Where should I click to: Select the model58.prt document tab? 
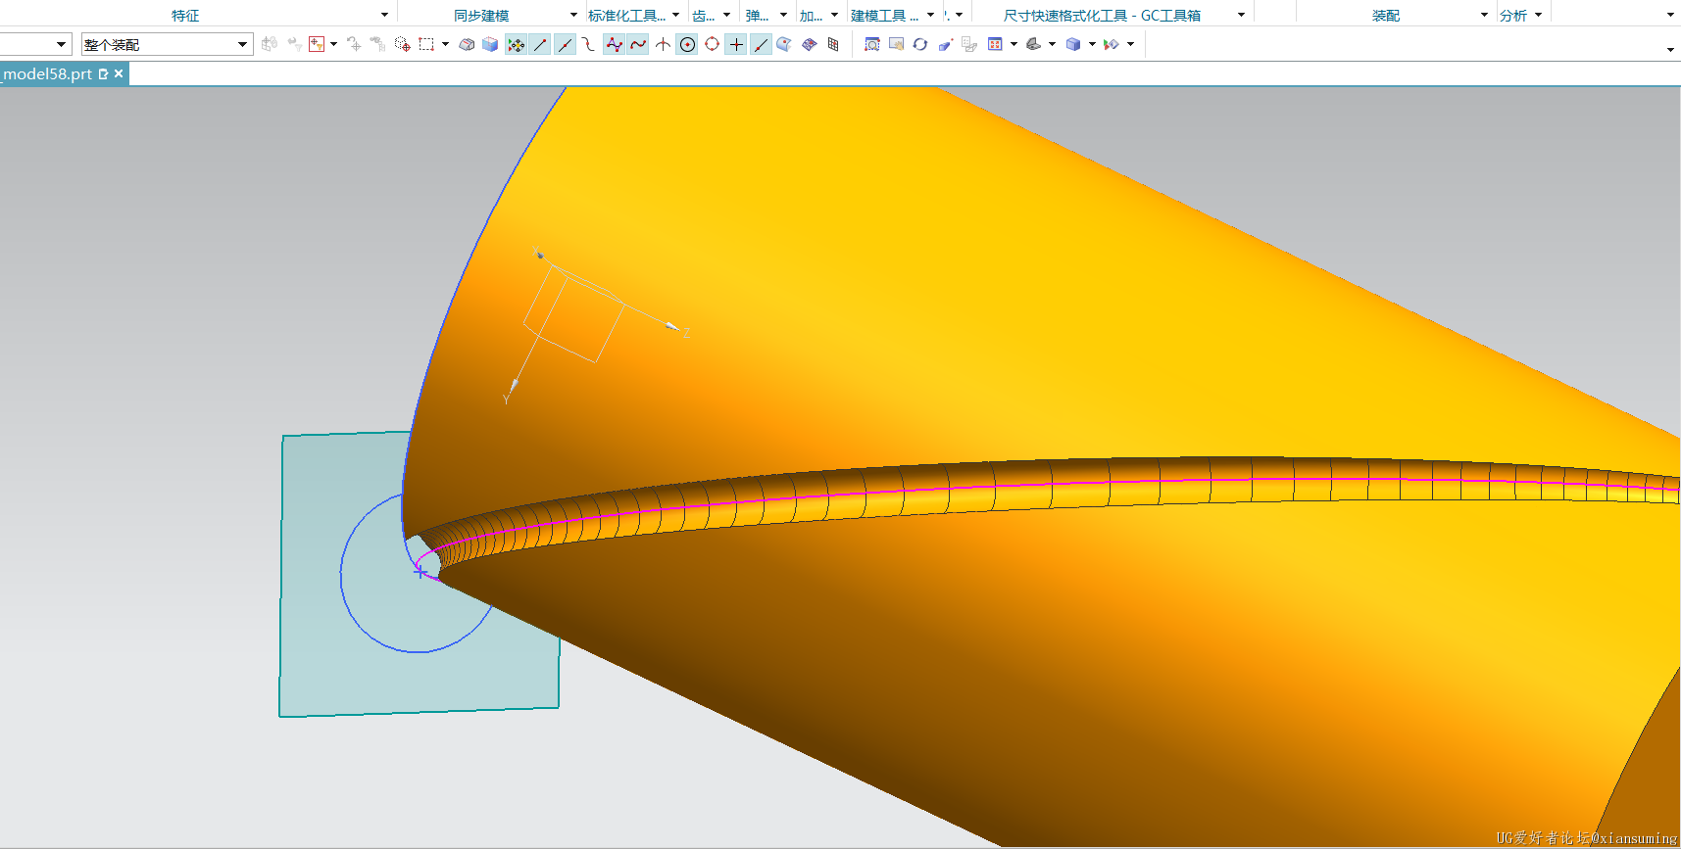point(48,73)
